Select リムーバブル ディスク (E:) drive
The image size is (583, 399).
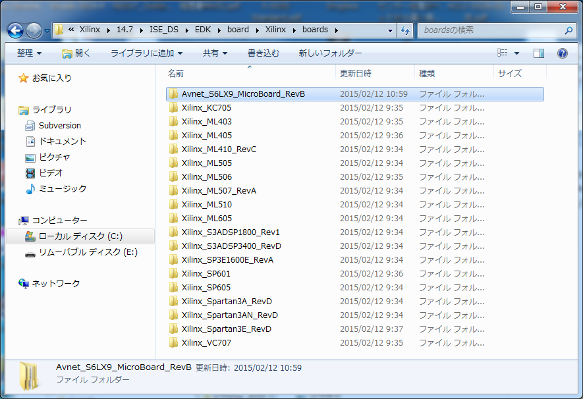[x=88, y=252]
